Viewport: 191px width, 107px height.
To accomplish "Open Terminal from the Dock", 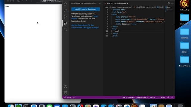I will pyautogui.click(x=26, y=106).
